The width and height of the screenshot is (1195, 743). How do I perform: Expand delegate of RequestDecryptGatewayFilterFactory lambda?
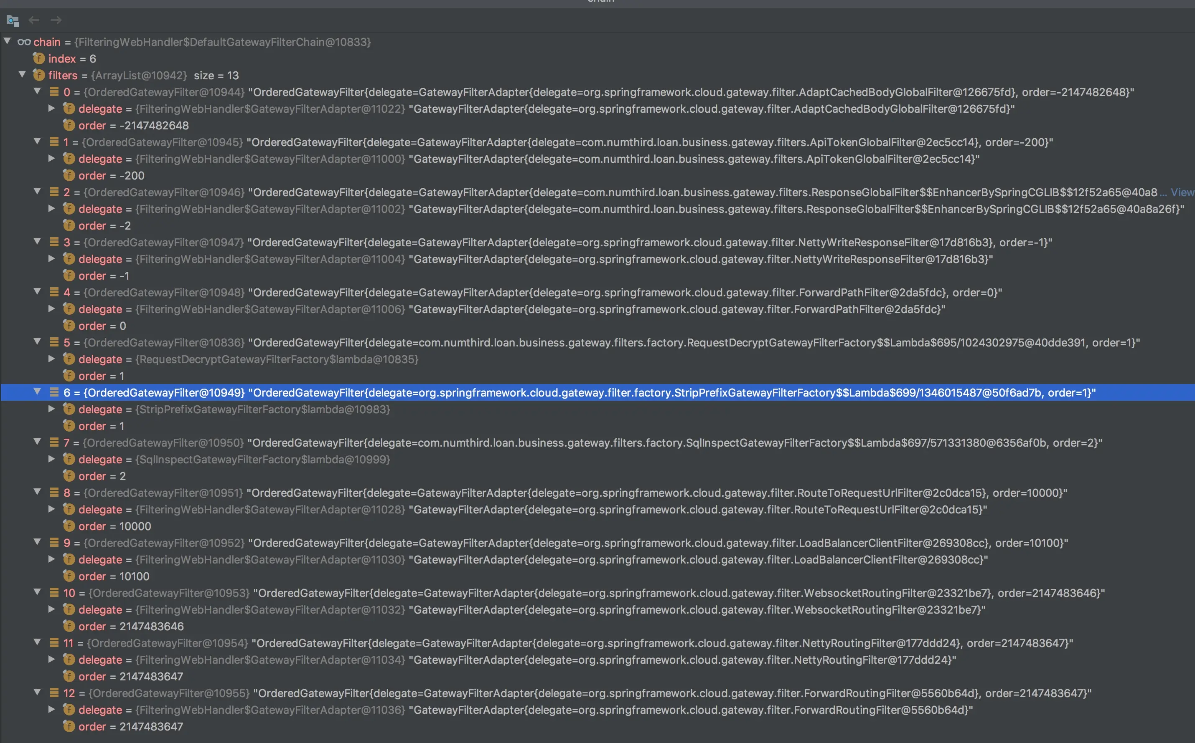click(52, 359)
